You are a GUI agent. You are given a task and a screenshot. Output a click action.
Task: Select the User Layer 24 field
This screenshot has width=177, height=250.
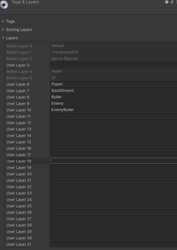coord(113,199)
